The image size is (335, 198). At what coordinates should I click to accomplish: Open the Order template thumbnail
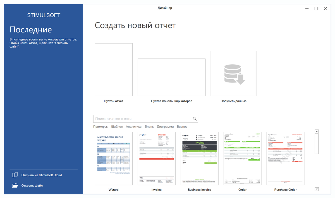pyautogui.click(x=243, y=158)
